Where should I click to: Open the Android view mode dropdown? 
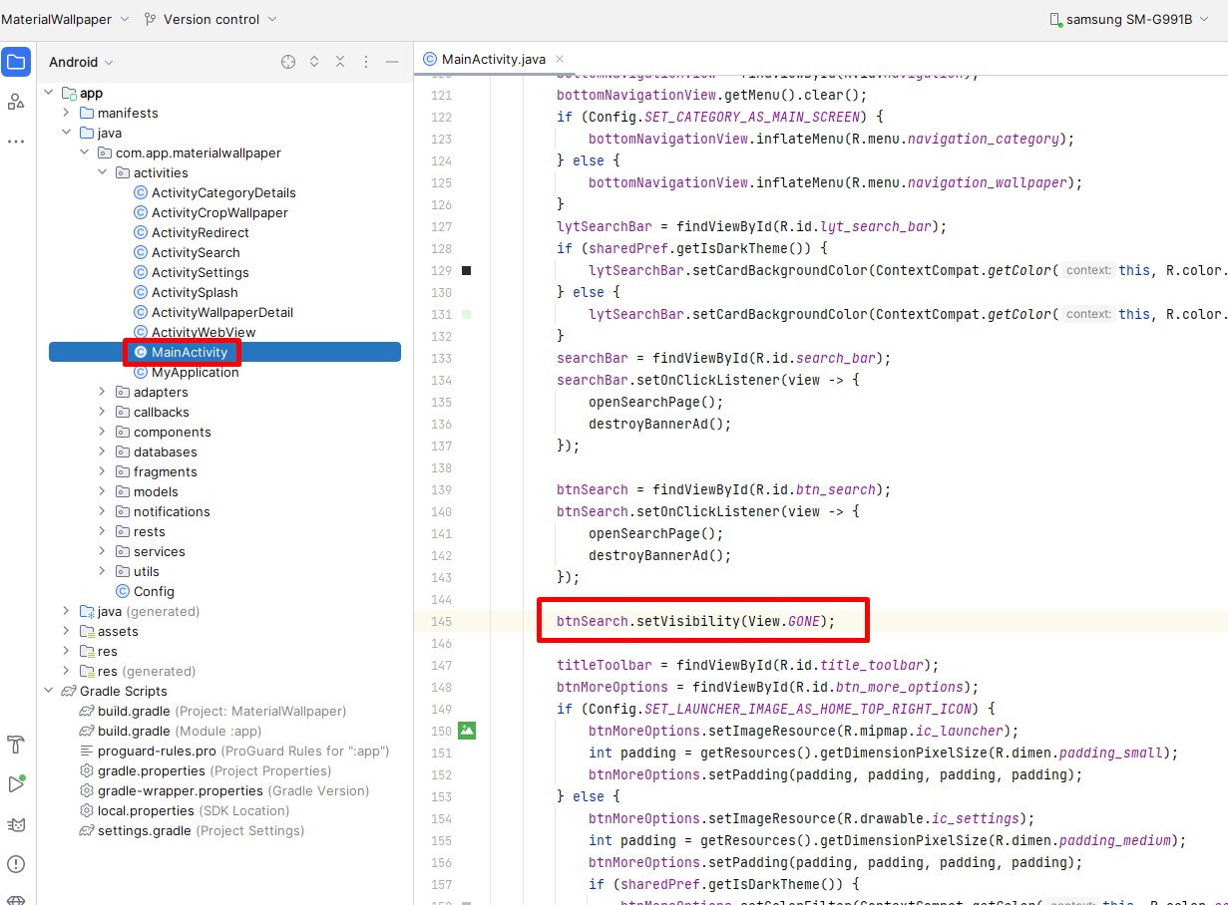[x=81, y=62]
